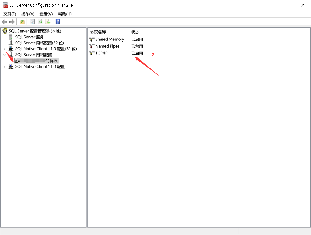This screenshot has width=311, height=235.
Task: Maximize the Configuration Manager window
Action: pos(287,5)
